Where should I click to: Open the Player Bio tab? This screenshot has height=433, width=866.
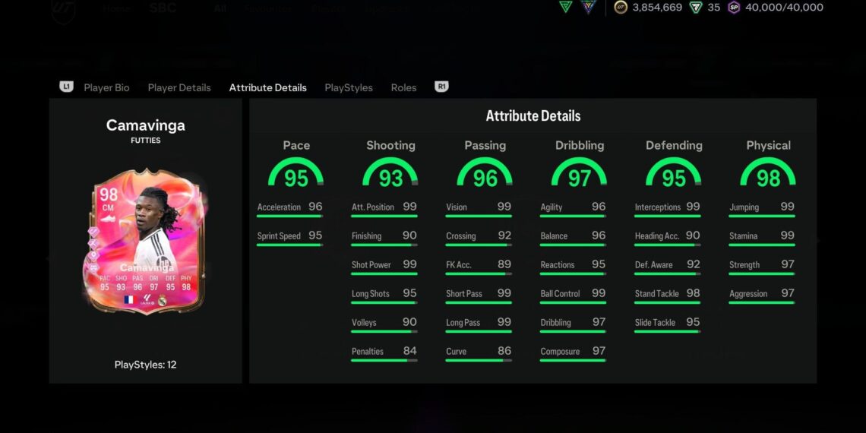[x=106, y=87]
